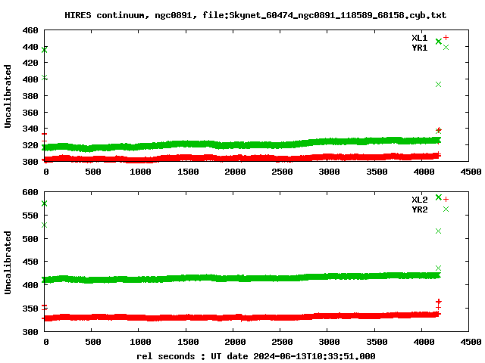
Task: Click the 380 y-axis tick label
Action: point(30,96)
